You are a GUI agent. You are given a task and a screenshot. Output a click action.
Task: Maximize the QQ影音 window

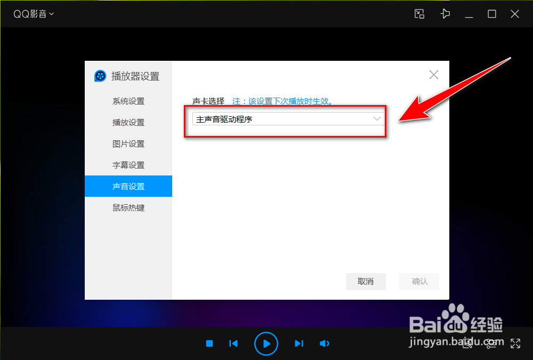(492, 14)
